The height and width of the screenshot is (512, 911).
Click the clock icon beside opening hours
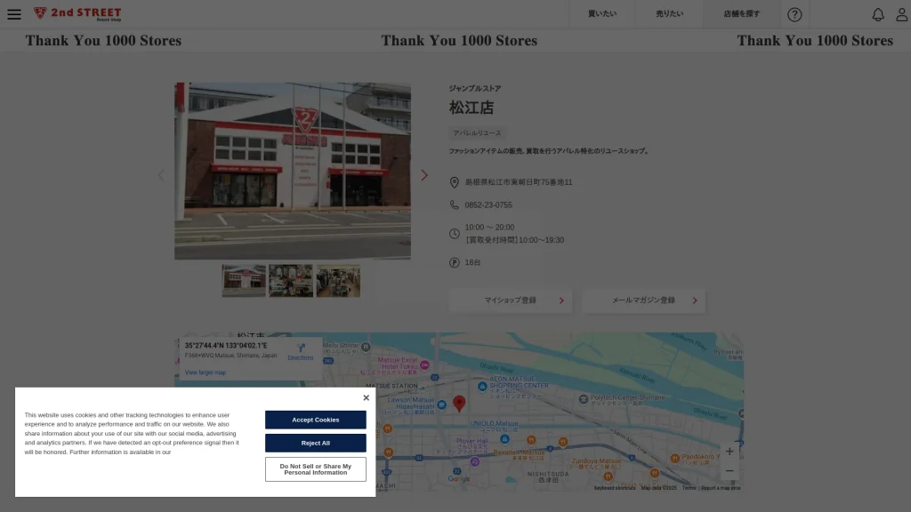coord(455,234)
